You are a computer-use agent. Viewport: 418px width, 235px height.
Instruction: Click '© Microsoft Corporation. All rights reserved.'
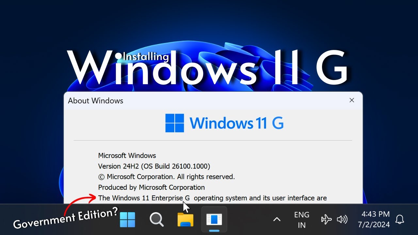pos(167,177)
